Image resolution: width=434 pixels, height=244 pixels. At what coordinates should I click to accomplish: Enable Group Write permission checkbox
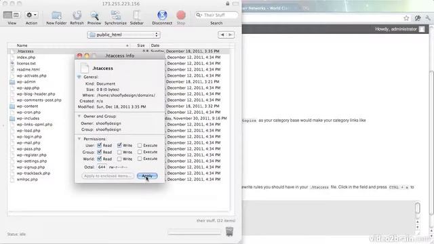(x=119, y=152)
